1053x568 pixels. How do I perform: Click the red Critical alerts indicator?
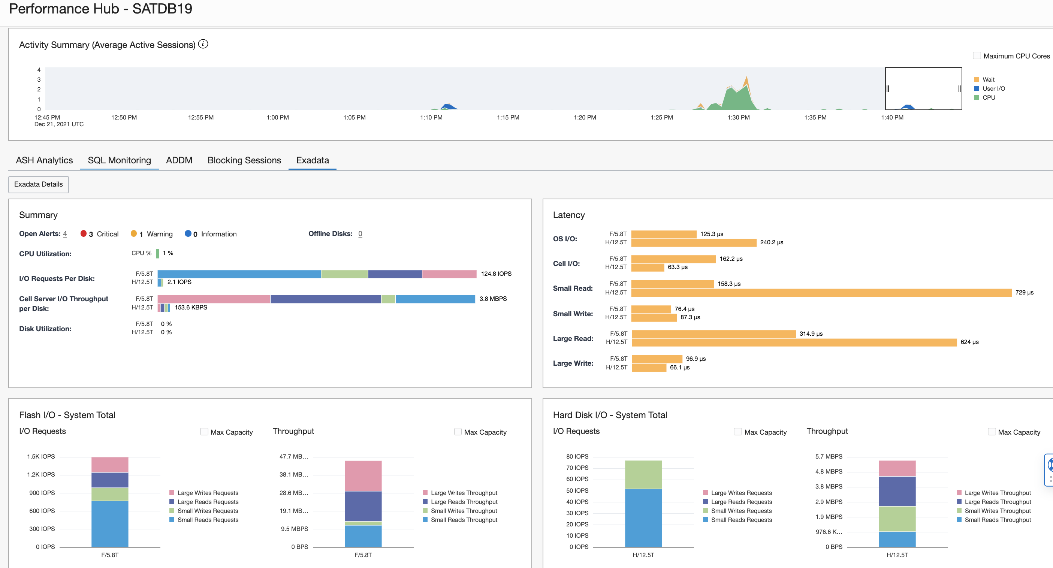84,234
